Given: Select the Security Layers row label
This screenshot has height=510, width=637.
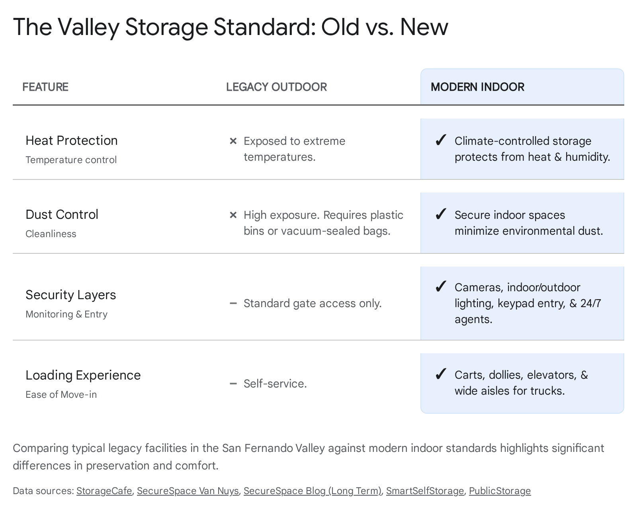Looking at the screenshot, I should tap(71, 295).
